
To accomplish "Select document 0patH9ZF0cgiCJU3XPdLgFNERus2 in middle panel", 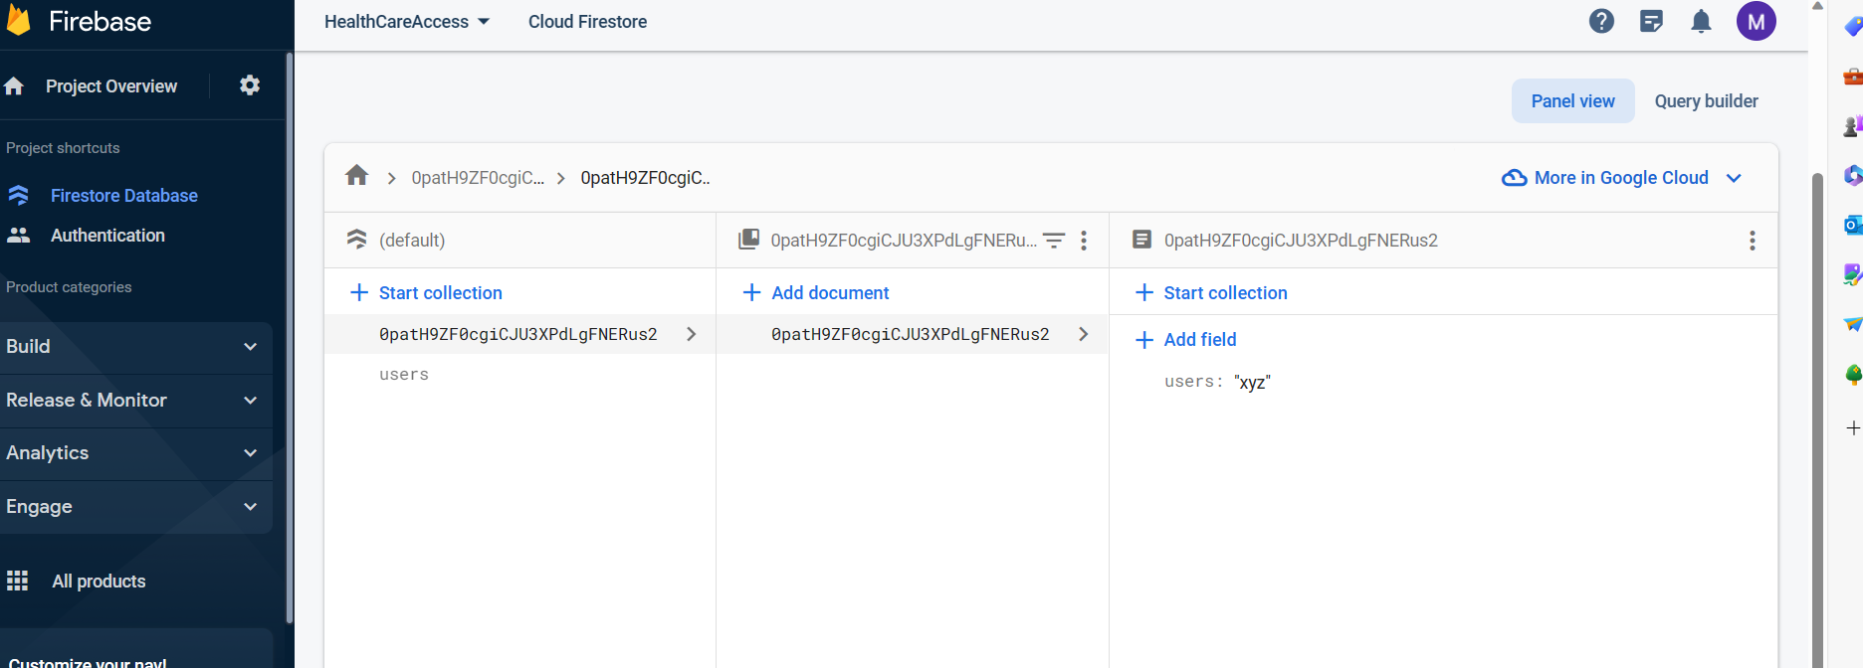I will point(912,334).
